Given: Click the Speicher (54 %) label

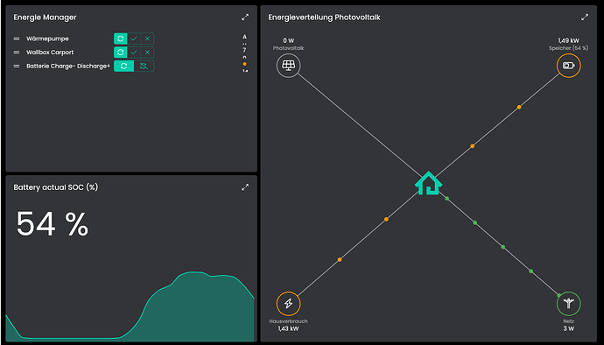Looking at the screenshot, I should tap(569, 48).
